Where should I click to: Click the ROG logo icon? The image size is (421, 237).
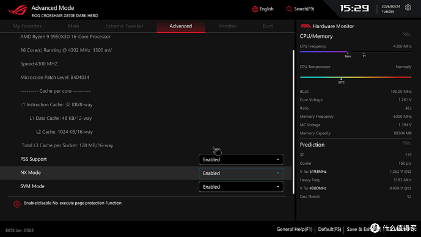(x=18, y=10)
